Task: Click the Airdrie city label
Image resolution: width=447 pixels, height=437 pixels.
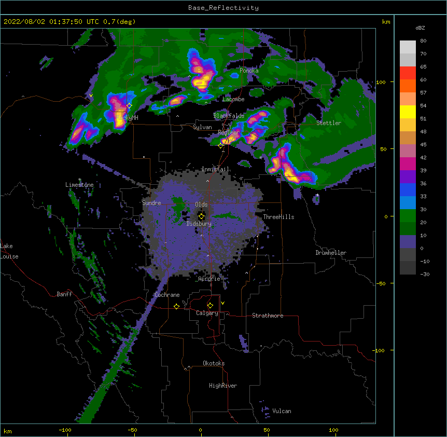Action: point(209,279)
